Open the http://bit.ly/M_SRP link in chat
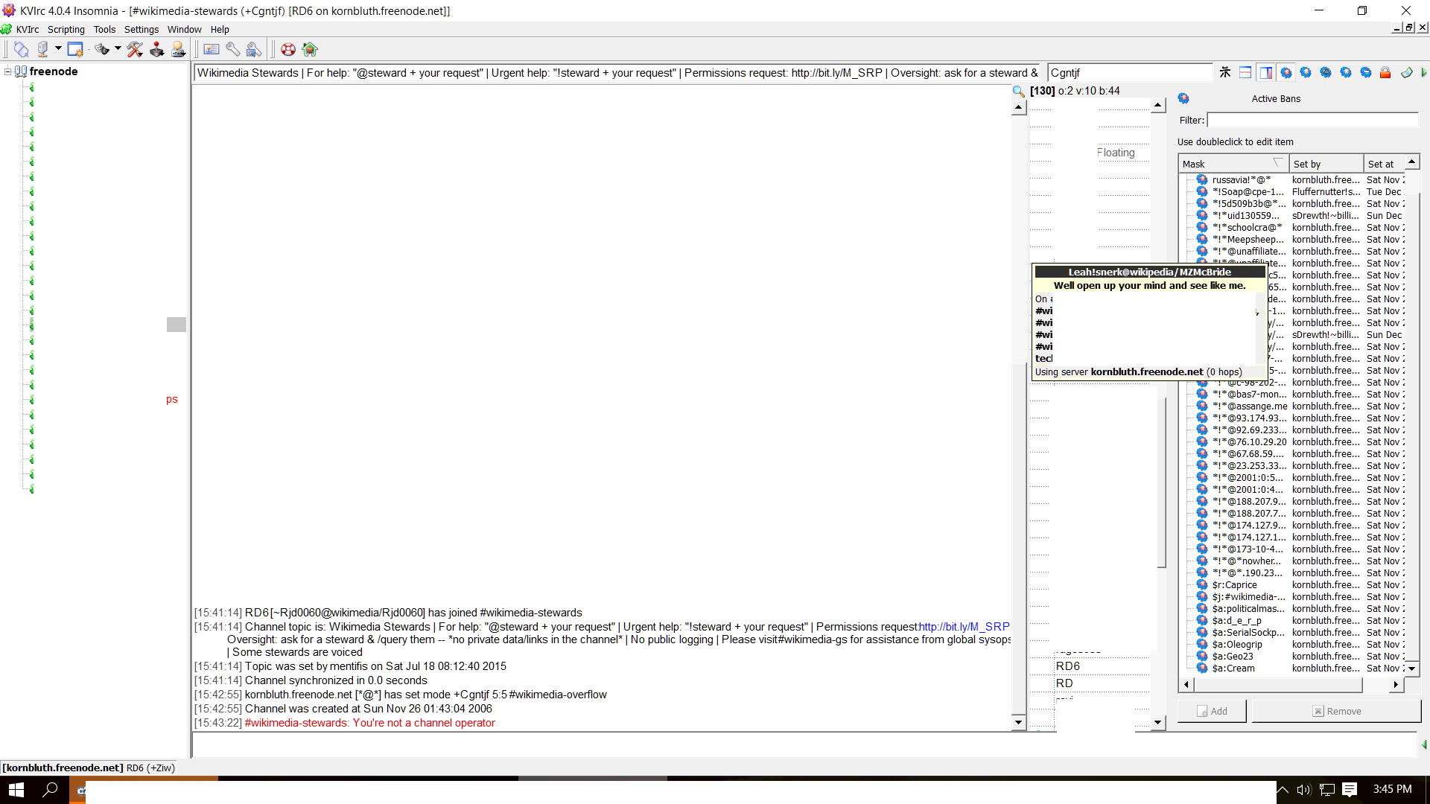The width and height of the screenshot is (1430, 804). (x=965, y=627)
